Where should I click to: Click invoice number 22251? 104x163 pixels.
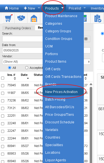[x=11, y=116]
